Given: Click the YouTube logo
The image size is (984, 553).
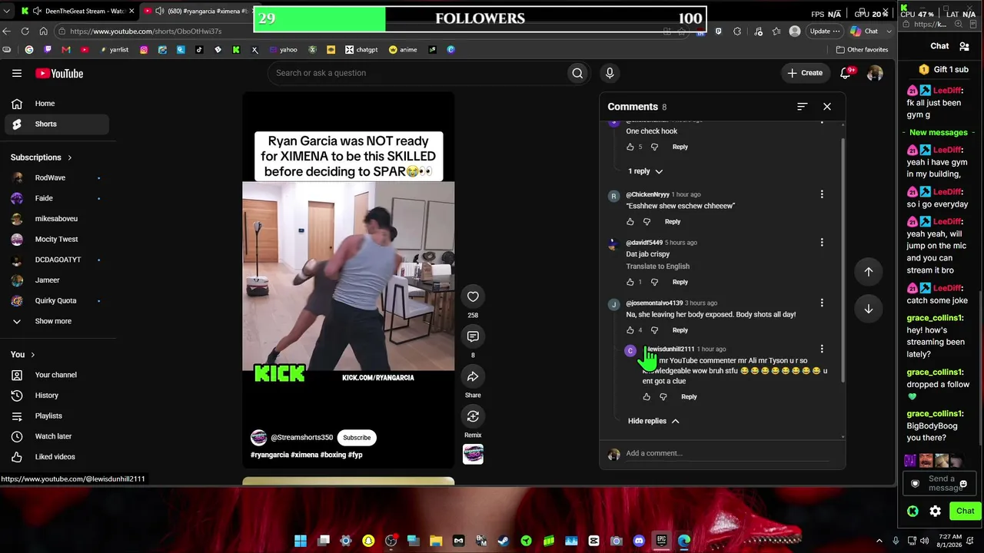Looking at the screenshot, I should (x=59, y=74).
